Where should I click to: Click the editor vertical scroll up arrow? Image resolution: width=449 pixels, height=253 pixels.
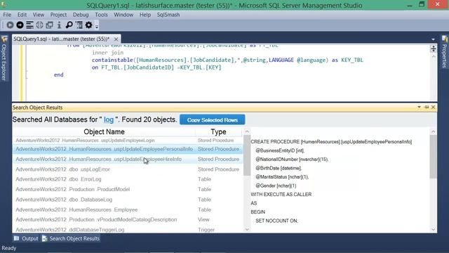pos(434,56)
